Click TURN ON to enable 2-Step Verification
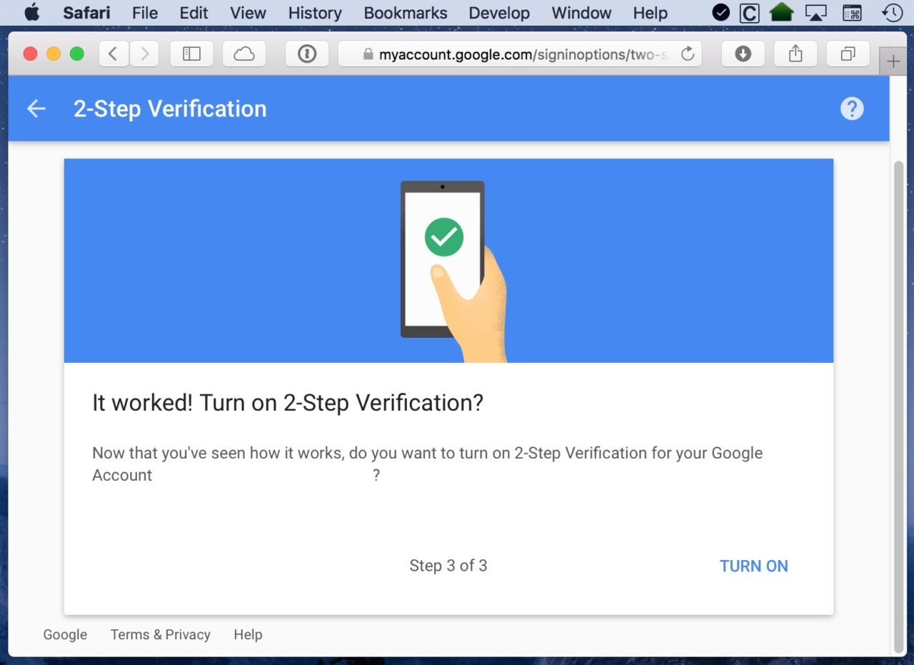 754,566
